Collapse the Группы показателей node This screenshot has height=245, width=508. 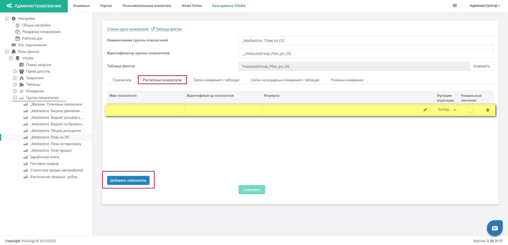tap(15, 98)
